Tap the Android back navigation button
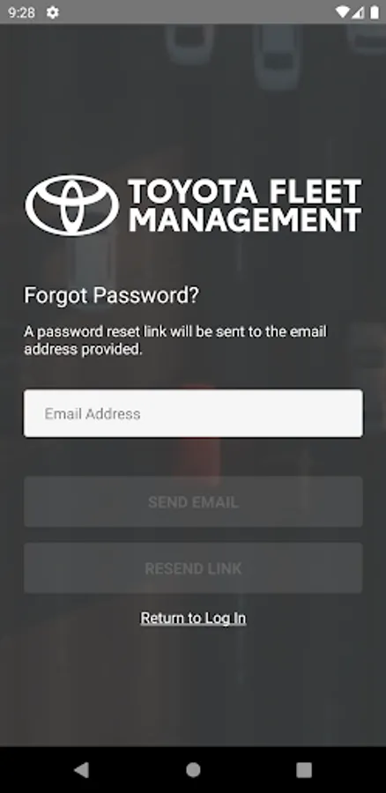The width and height of the screenshot is (386, 793). 81,770
